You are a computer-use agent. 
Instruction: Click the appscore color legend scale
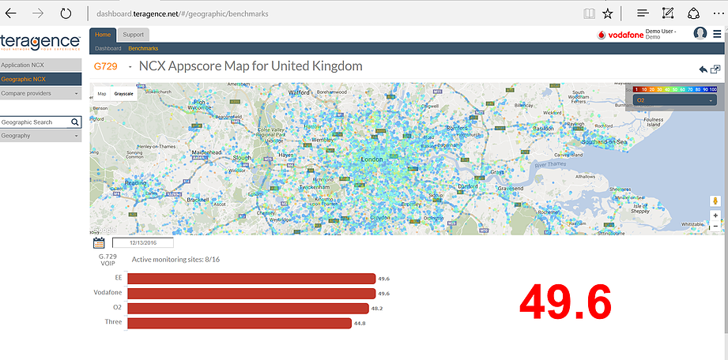(x=676, y=89)
